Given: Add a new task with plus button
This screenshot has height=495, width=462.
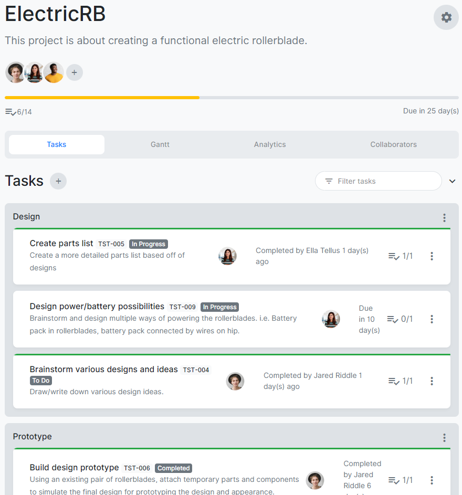Looking at the screenshot, I should pos(58,181).
